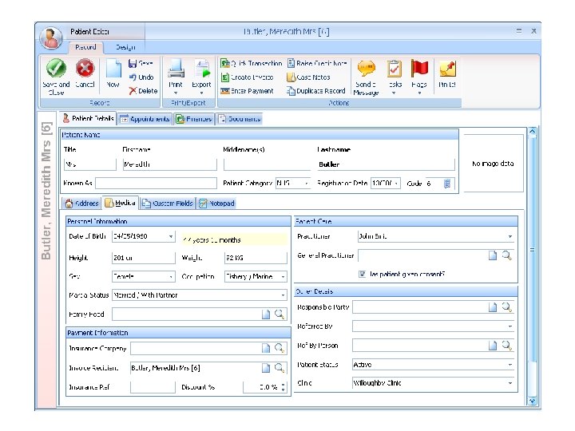Switch to the Appointments tab
Viewport: 575px width, 431px height.
coord(145,119)
